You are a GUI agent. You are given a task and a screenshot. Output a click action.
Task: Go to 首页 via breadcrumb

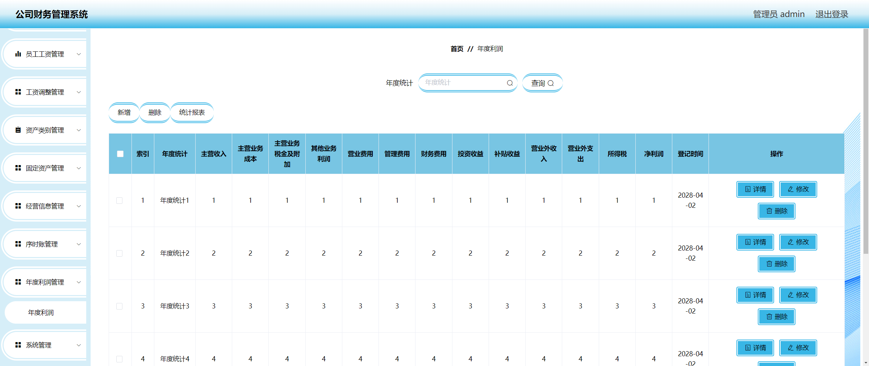tap(457, 49)
